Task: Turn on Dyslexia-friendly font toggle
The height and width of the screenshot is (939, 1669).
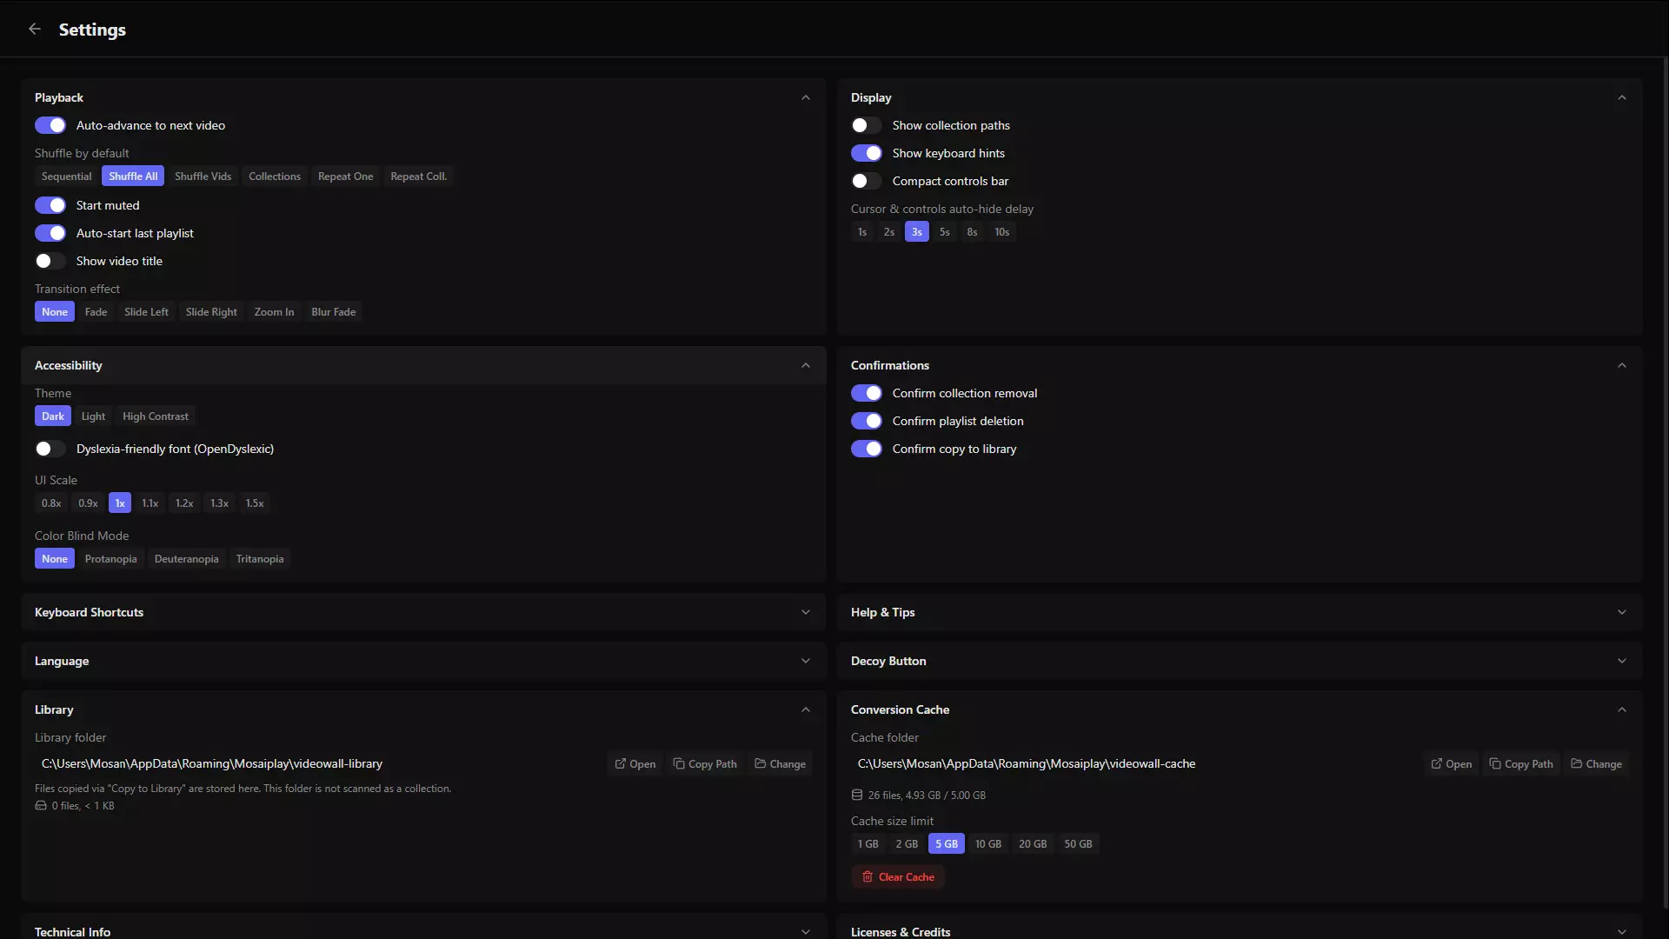Action: click(x=50, y=449)
